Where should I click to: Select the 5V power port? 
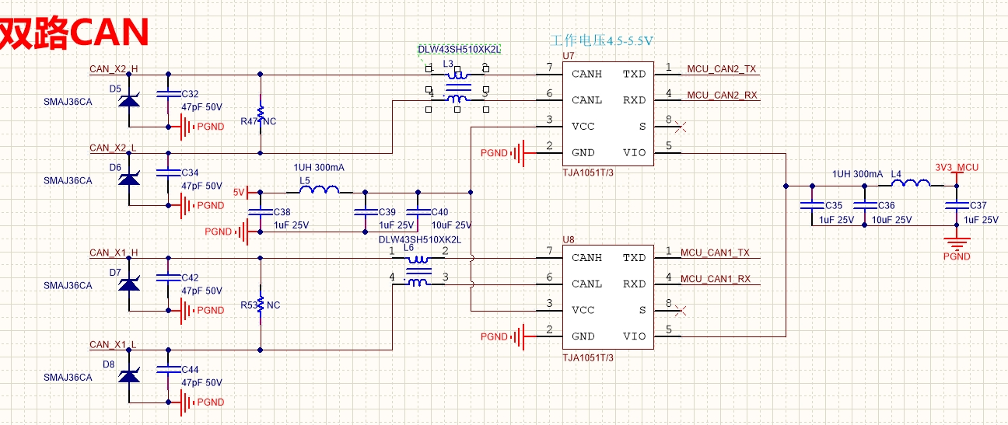coord(240,191)
